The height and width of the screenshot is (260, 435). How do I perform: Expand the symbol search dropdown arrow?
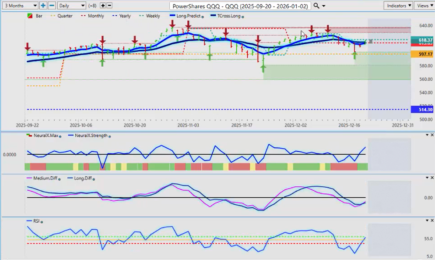(x=324, y=6)
